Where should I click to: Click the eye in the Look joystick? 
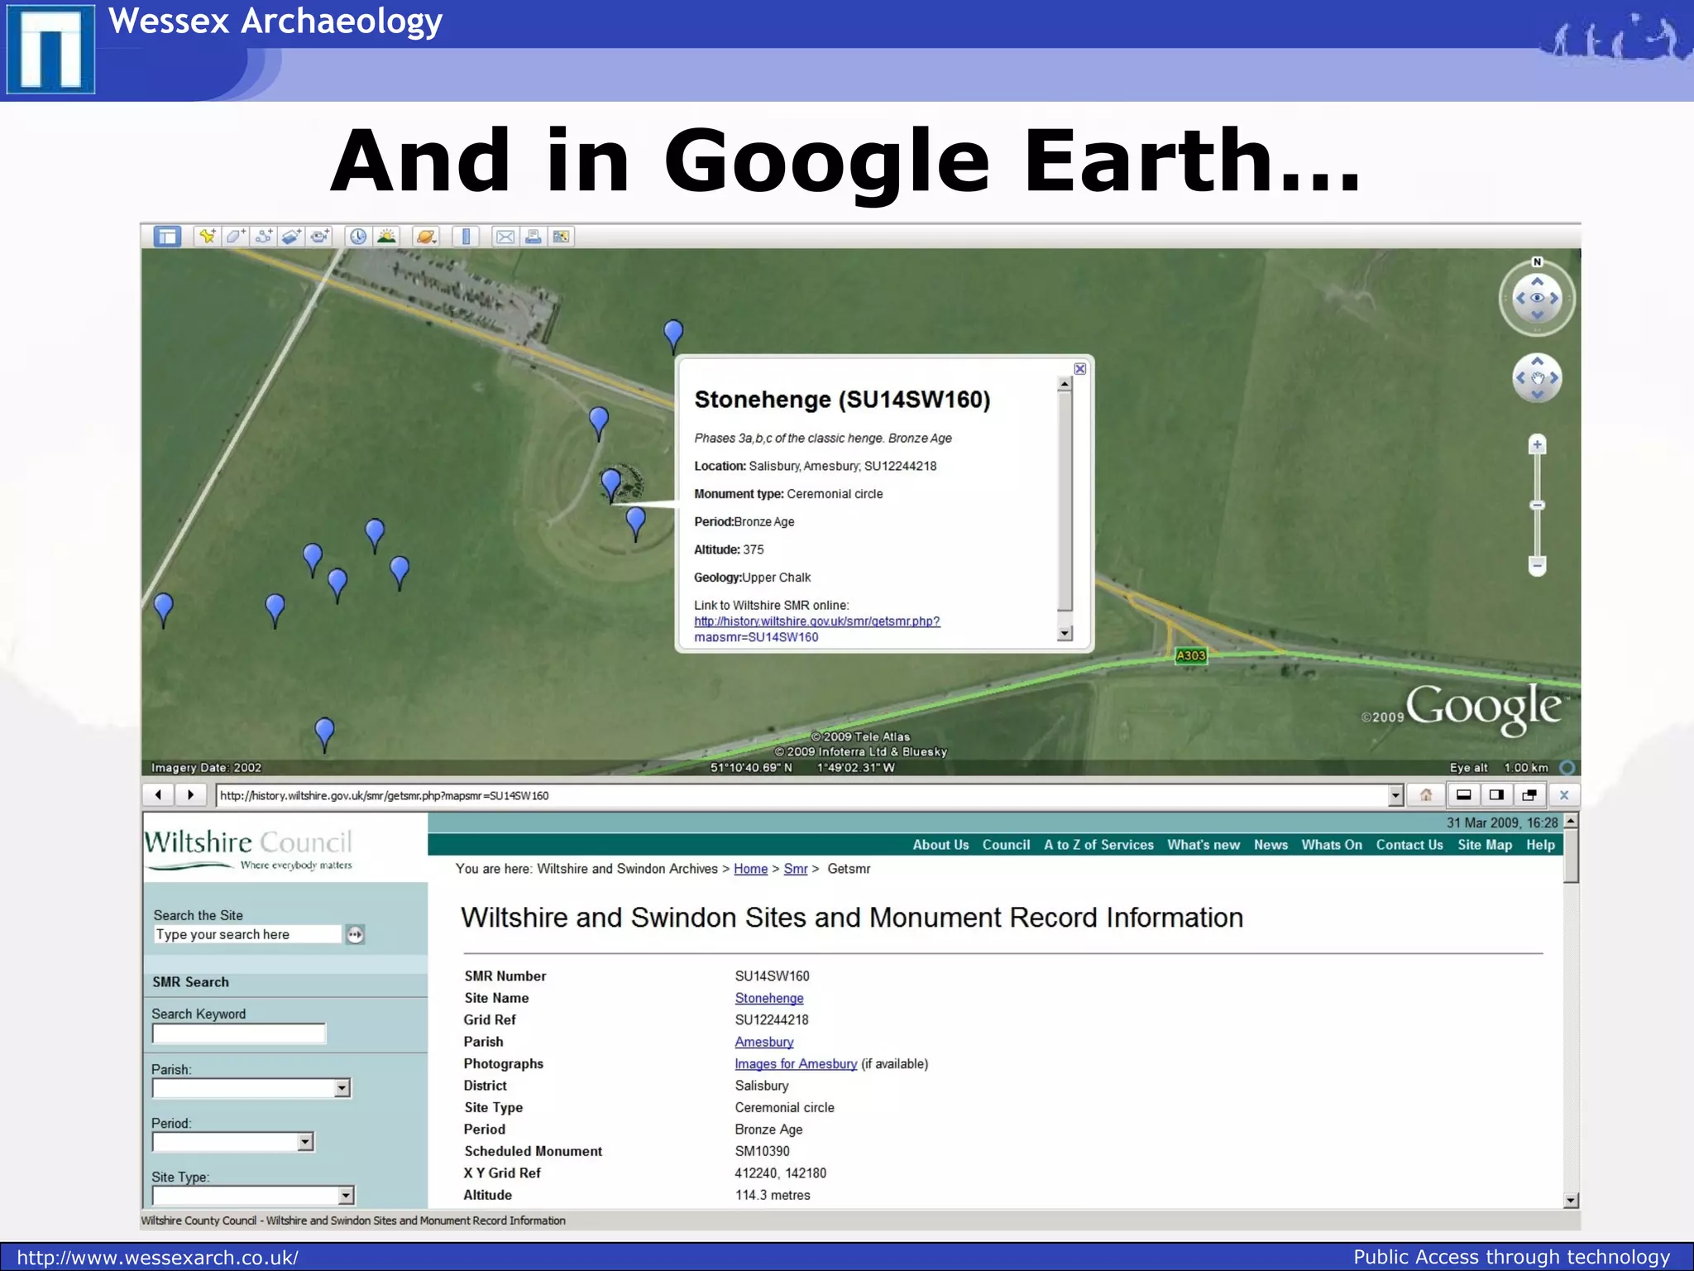pos(1537,298)
